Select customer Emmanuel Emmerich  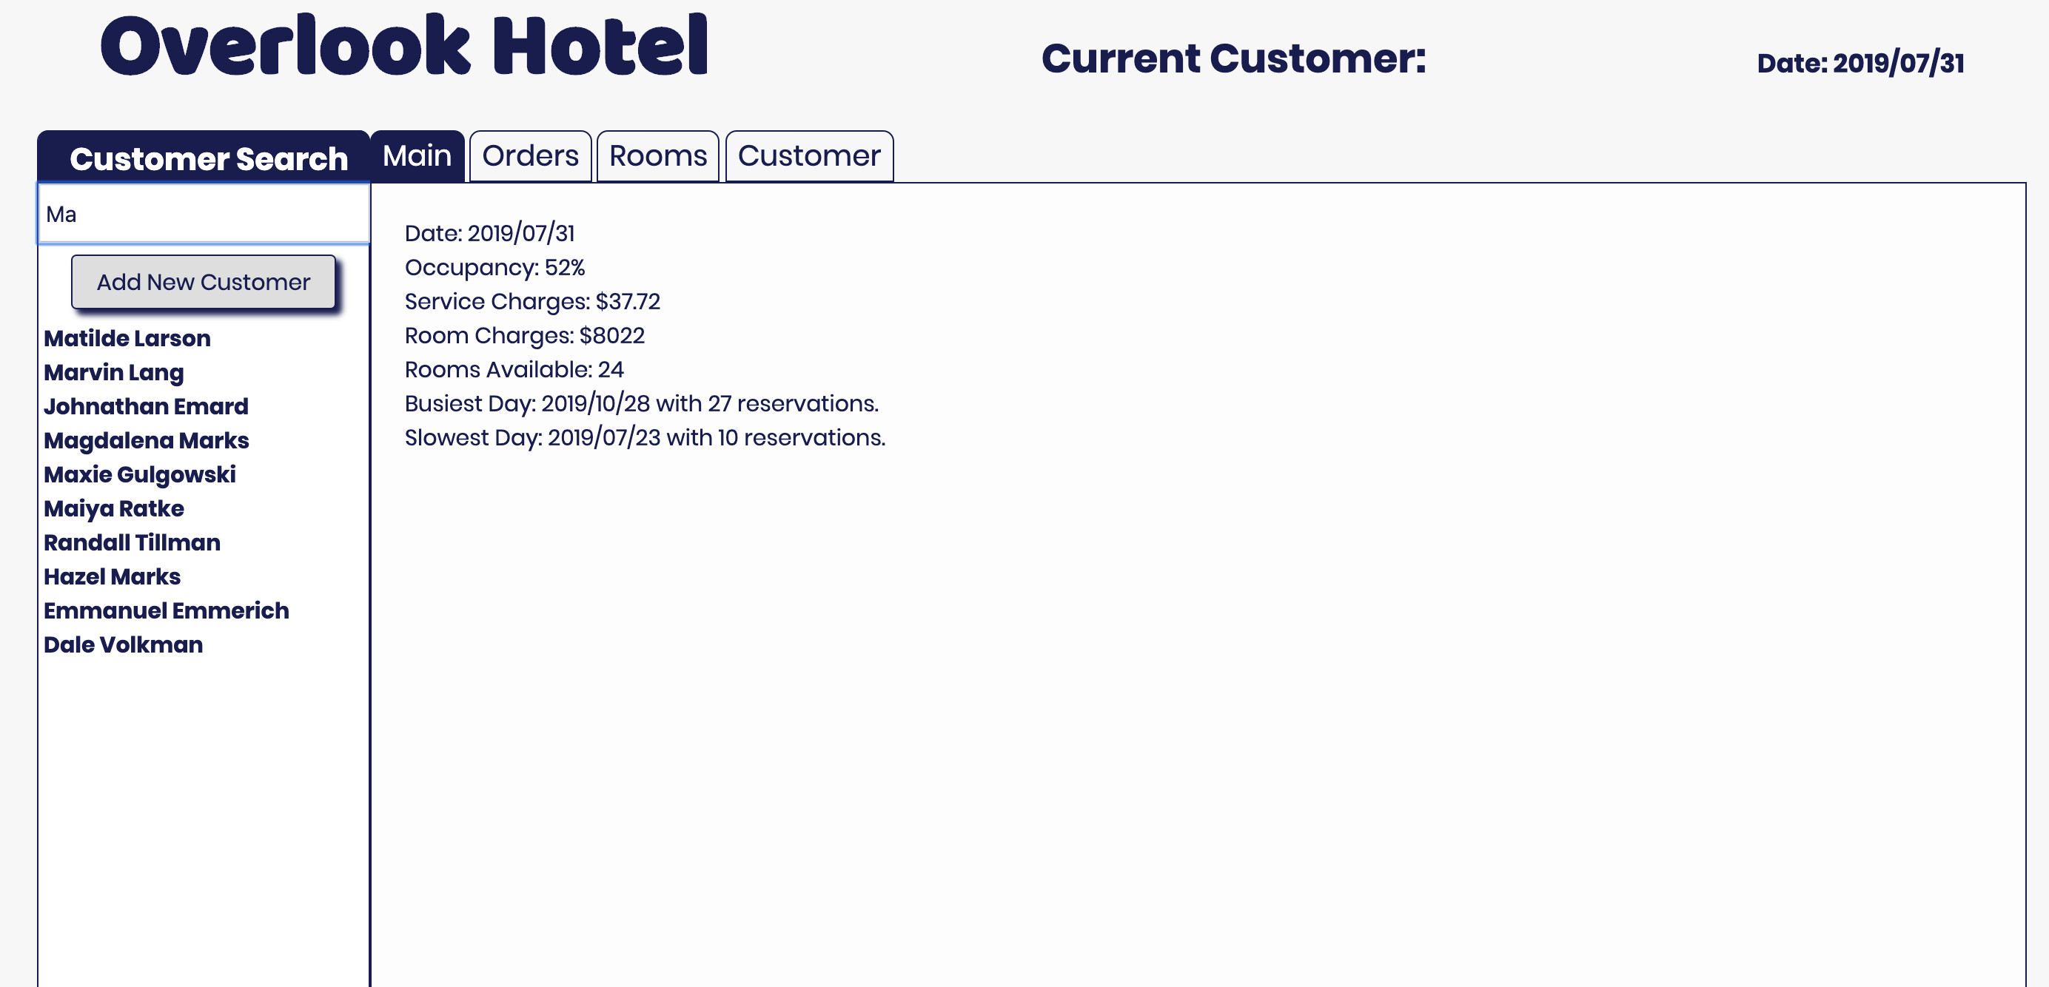166,610
